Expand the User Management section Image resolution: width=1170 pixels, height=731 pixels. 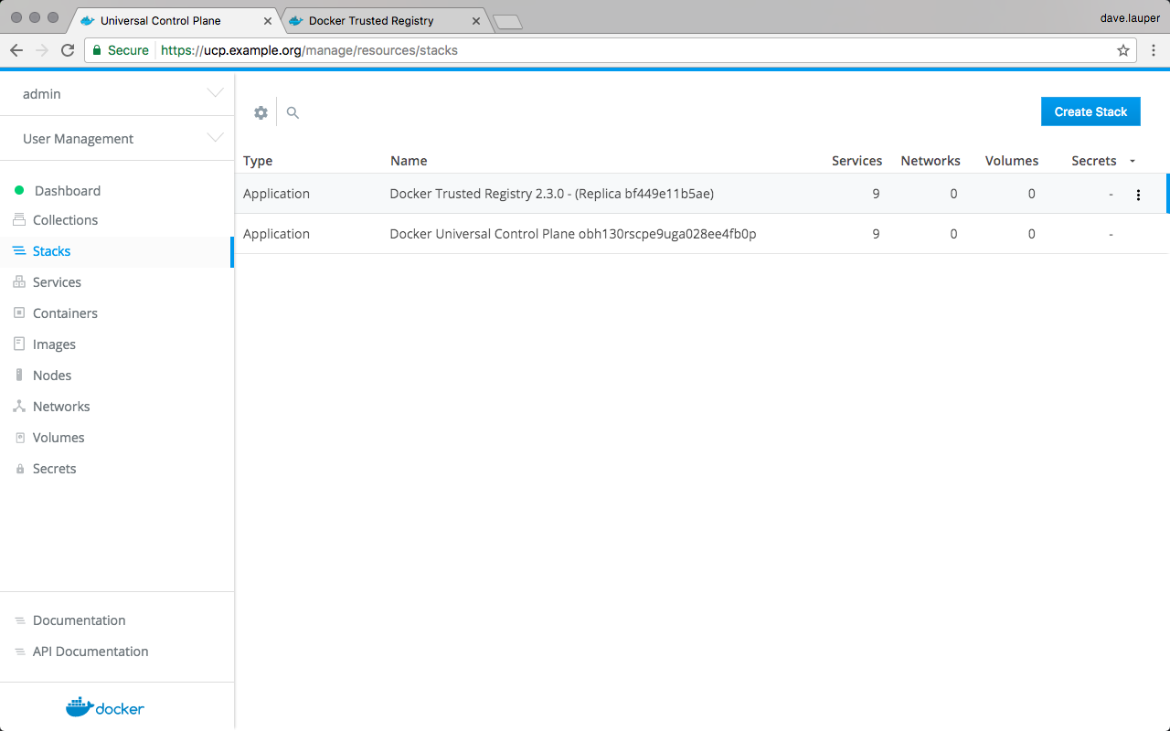coord(215,139)
